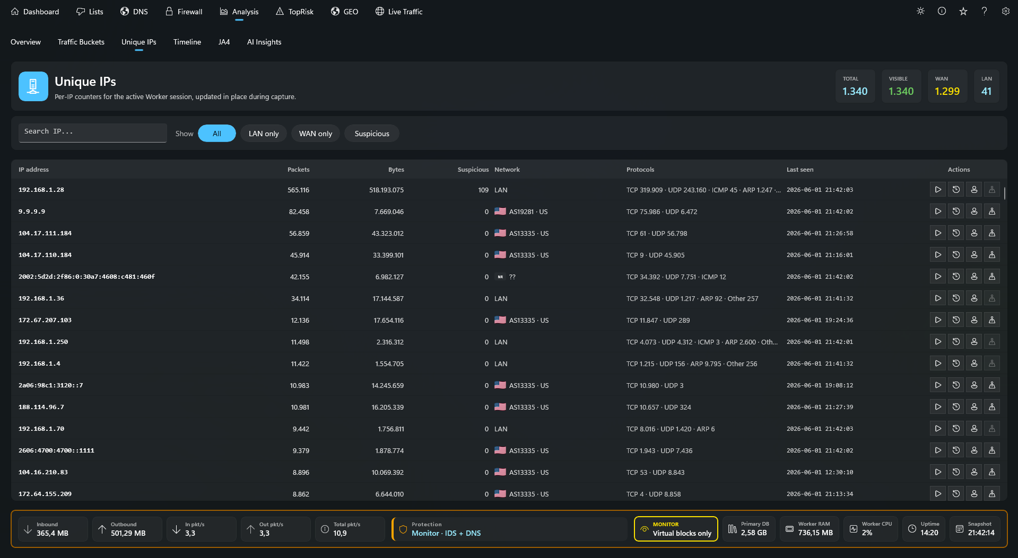This screenshot has height=558, width=1018.
Task: Click the suspicious count 109
Action: click(483, 190)
